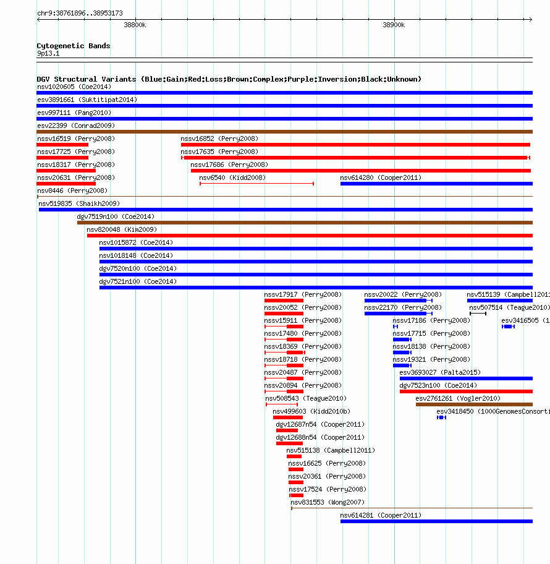Select nssv20487 (Perry2008) label
The height and width of the screenshot is (564, 550).
pyautogui.click(x=303, y=372)
